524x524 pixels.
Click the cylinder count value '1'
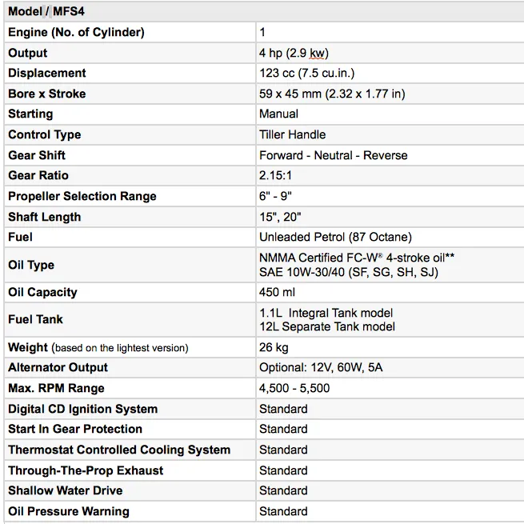pos(262,32)
